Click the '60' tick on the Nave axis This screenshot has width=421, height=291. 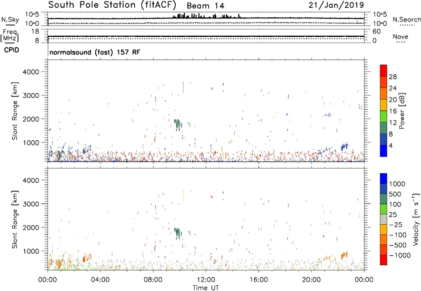376,32
